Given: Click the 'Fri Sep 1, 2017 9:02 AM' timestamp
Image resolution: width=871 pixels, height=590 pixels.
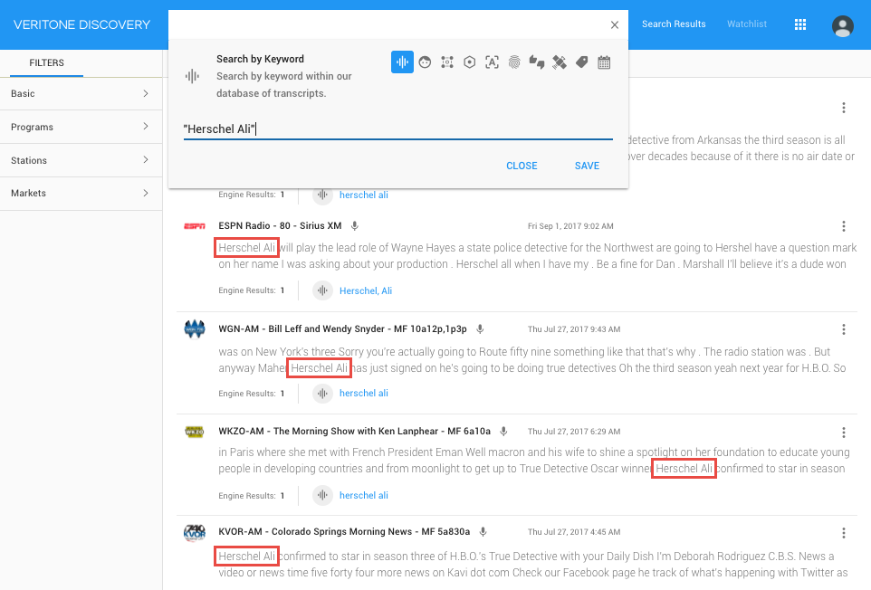Looking at the screenshot, I should (570, 226).
